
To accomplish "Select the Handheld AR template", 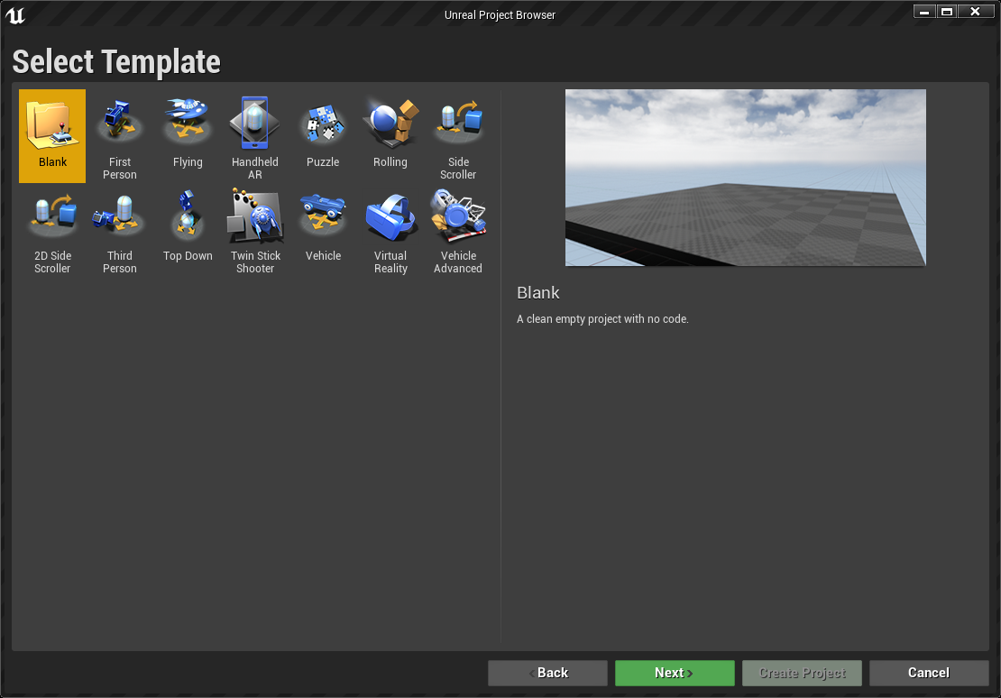I will click(254, 136).
